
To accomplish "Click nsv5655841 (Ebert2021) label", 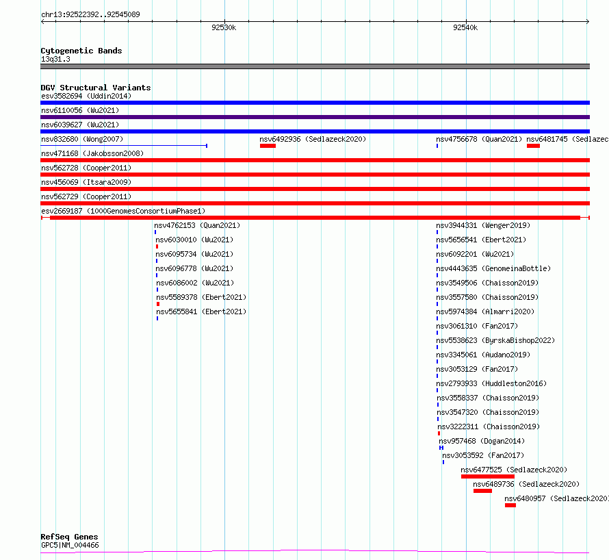I will pos(201,311).
